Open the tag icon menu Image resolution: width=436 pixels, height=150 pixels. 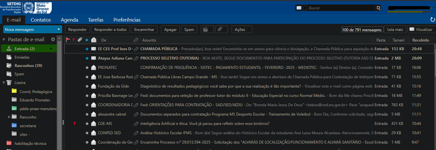[222, 30]
